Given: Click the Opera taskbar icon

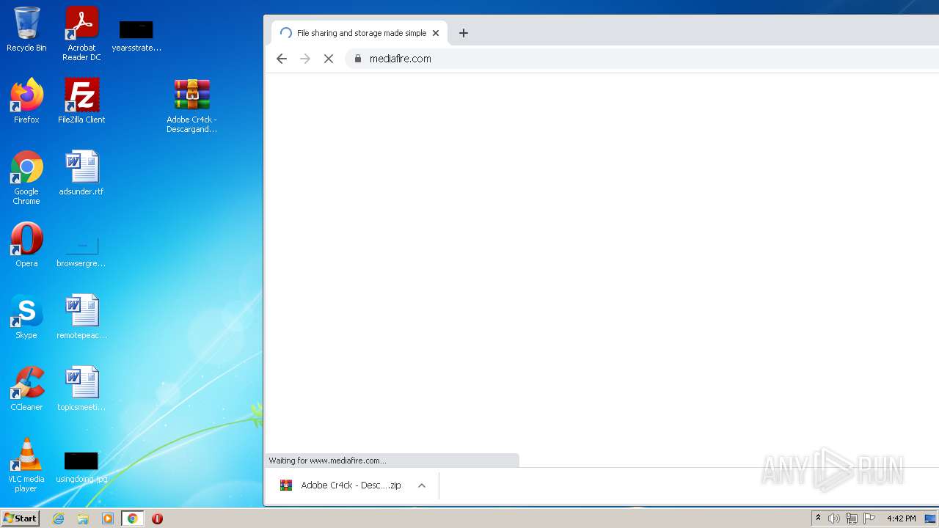Looking at the screenshot, I should tap(157, 518).
